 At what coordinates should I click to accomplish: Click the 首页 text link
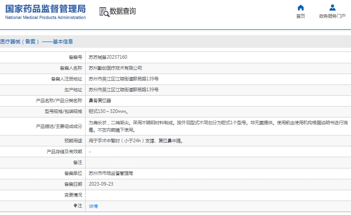pyautogui.click(x=301, y=16)
